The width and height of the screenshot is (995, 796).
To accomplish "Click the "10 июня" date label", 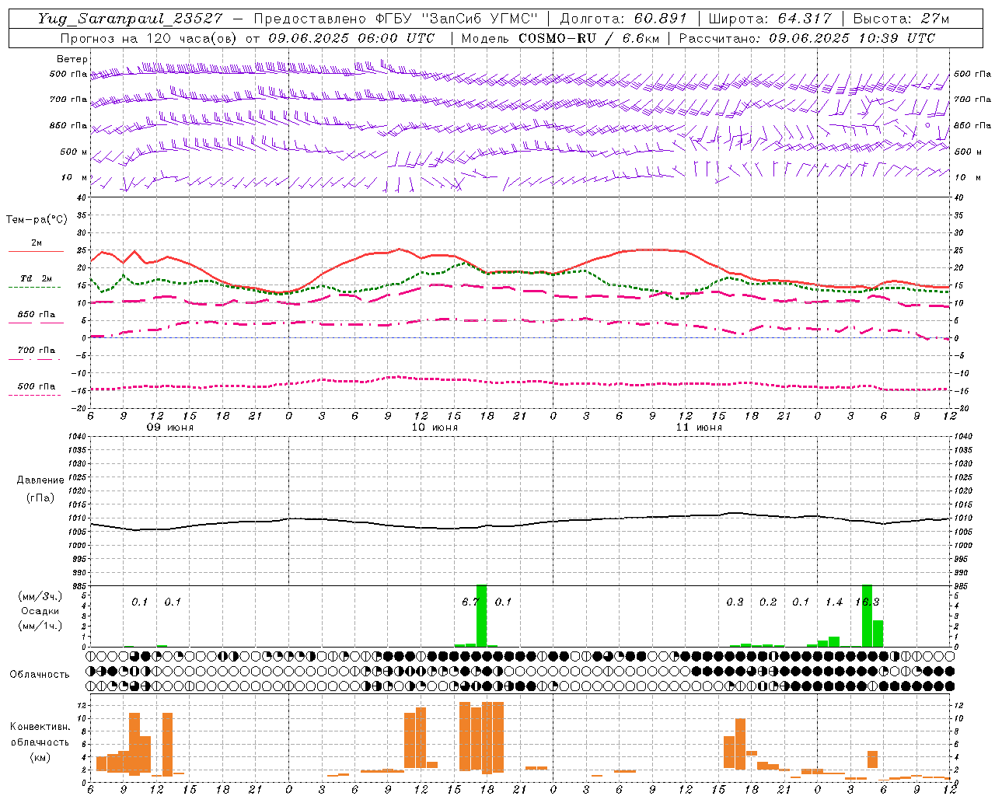I will [435, 428].
